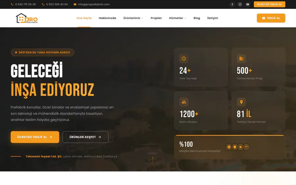Screen dimensions: 296x185
Task: Expand the Ürünlerimiz dropdown arrow
Action: coord(142,18)
